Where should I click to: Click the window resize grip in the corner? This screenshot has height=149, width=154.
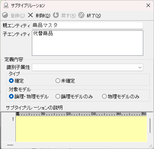coord(151,146)
